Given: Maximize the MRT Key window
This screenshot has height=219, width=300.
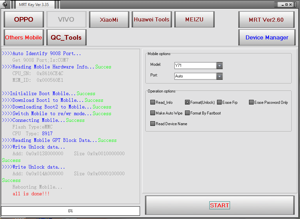Looking at the screenshot, I should tap(286, 5).
